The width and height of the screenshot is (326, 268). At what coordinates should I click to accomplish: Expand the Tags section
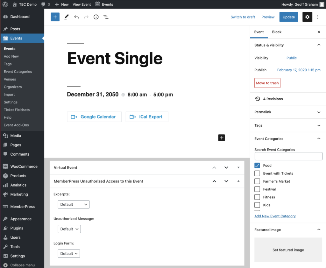(319, 125)
